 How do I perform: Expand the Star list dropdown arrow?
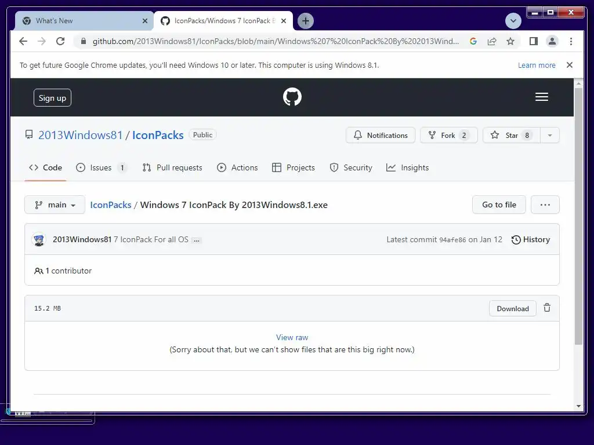550,136
